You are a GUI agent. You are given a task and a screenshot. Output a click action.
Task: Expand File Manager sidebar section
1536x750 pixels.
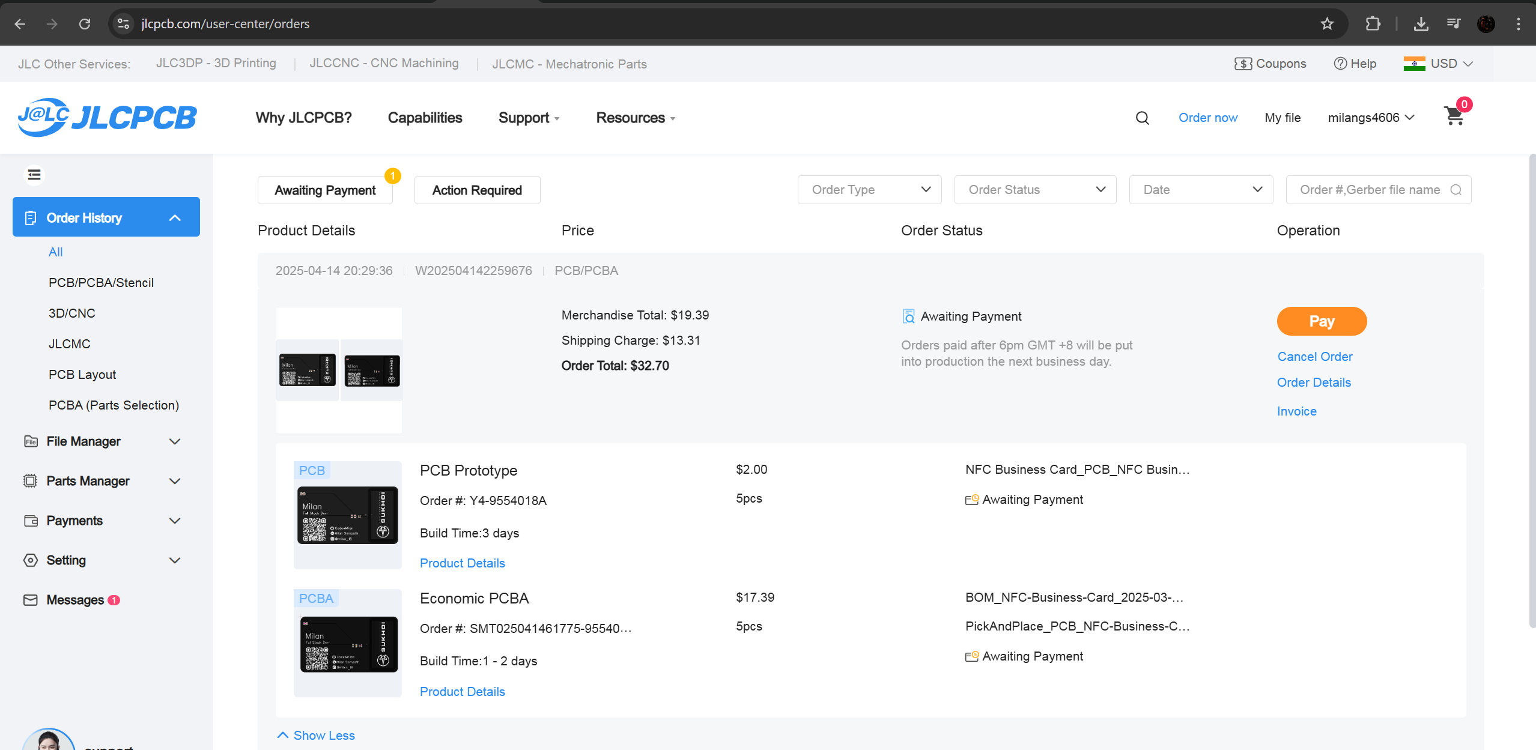102,441
